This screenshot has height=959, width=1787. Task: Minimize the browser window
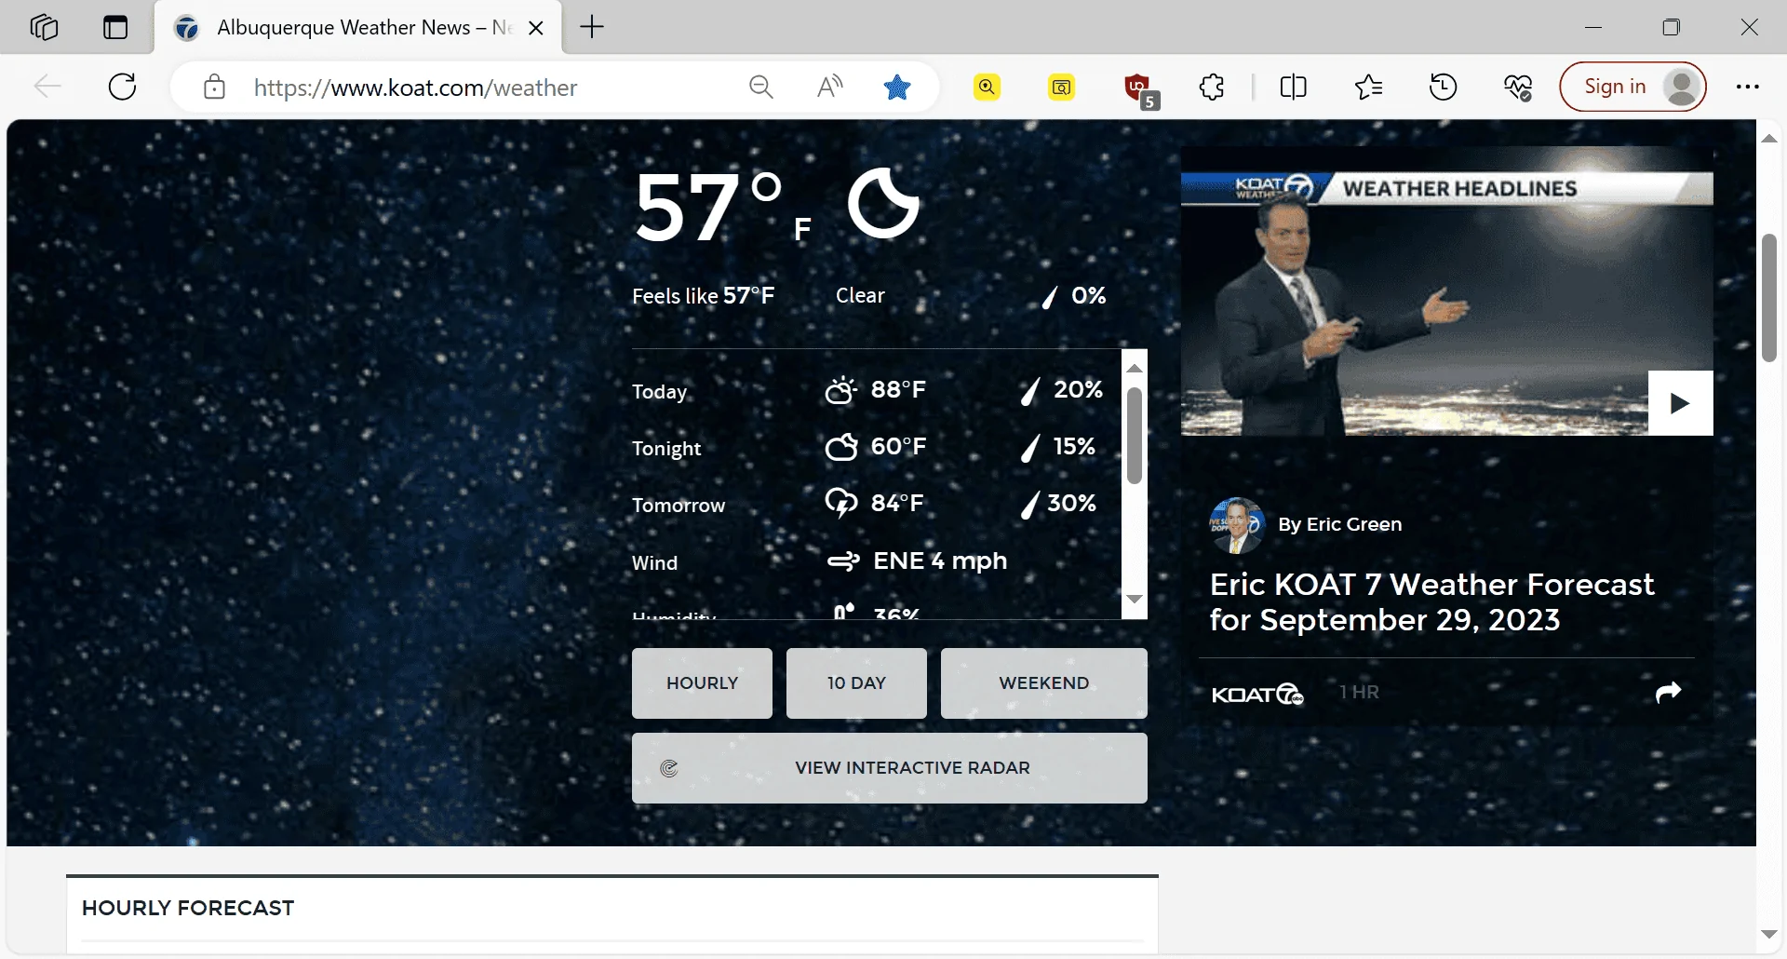pyautogui.click(x=1593, y=27)
